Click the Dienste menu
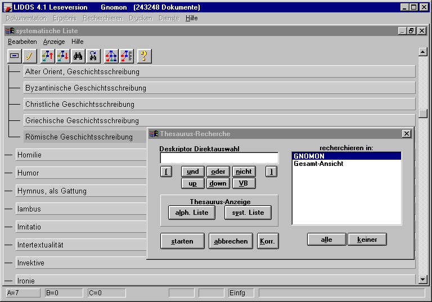This screenshot has height=302, width=432. coord(169,18)
